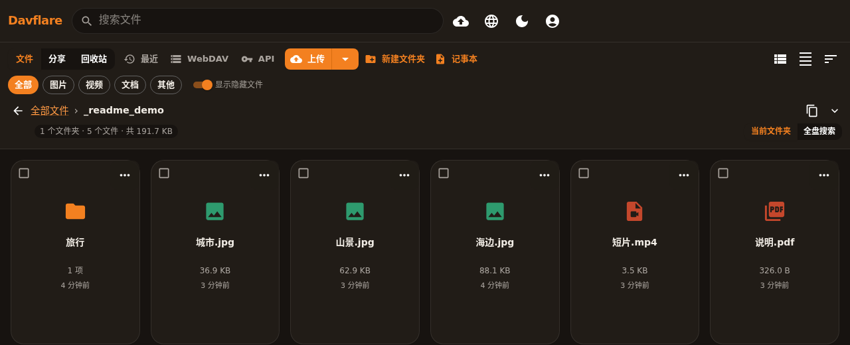
Task: Filter by 全部 chip
Action: [x=23, y=85]
